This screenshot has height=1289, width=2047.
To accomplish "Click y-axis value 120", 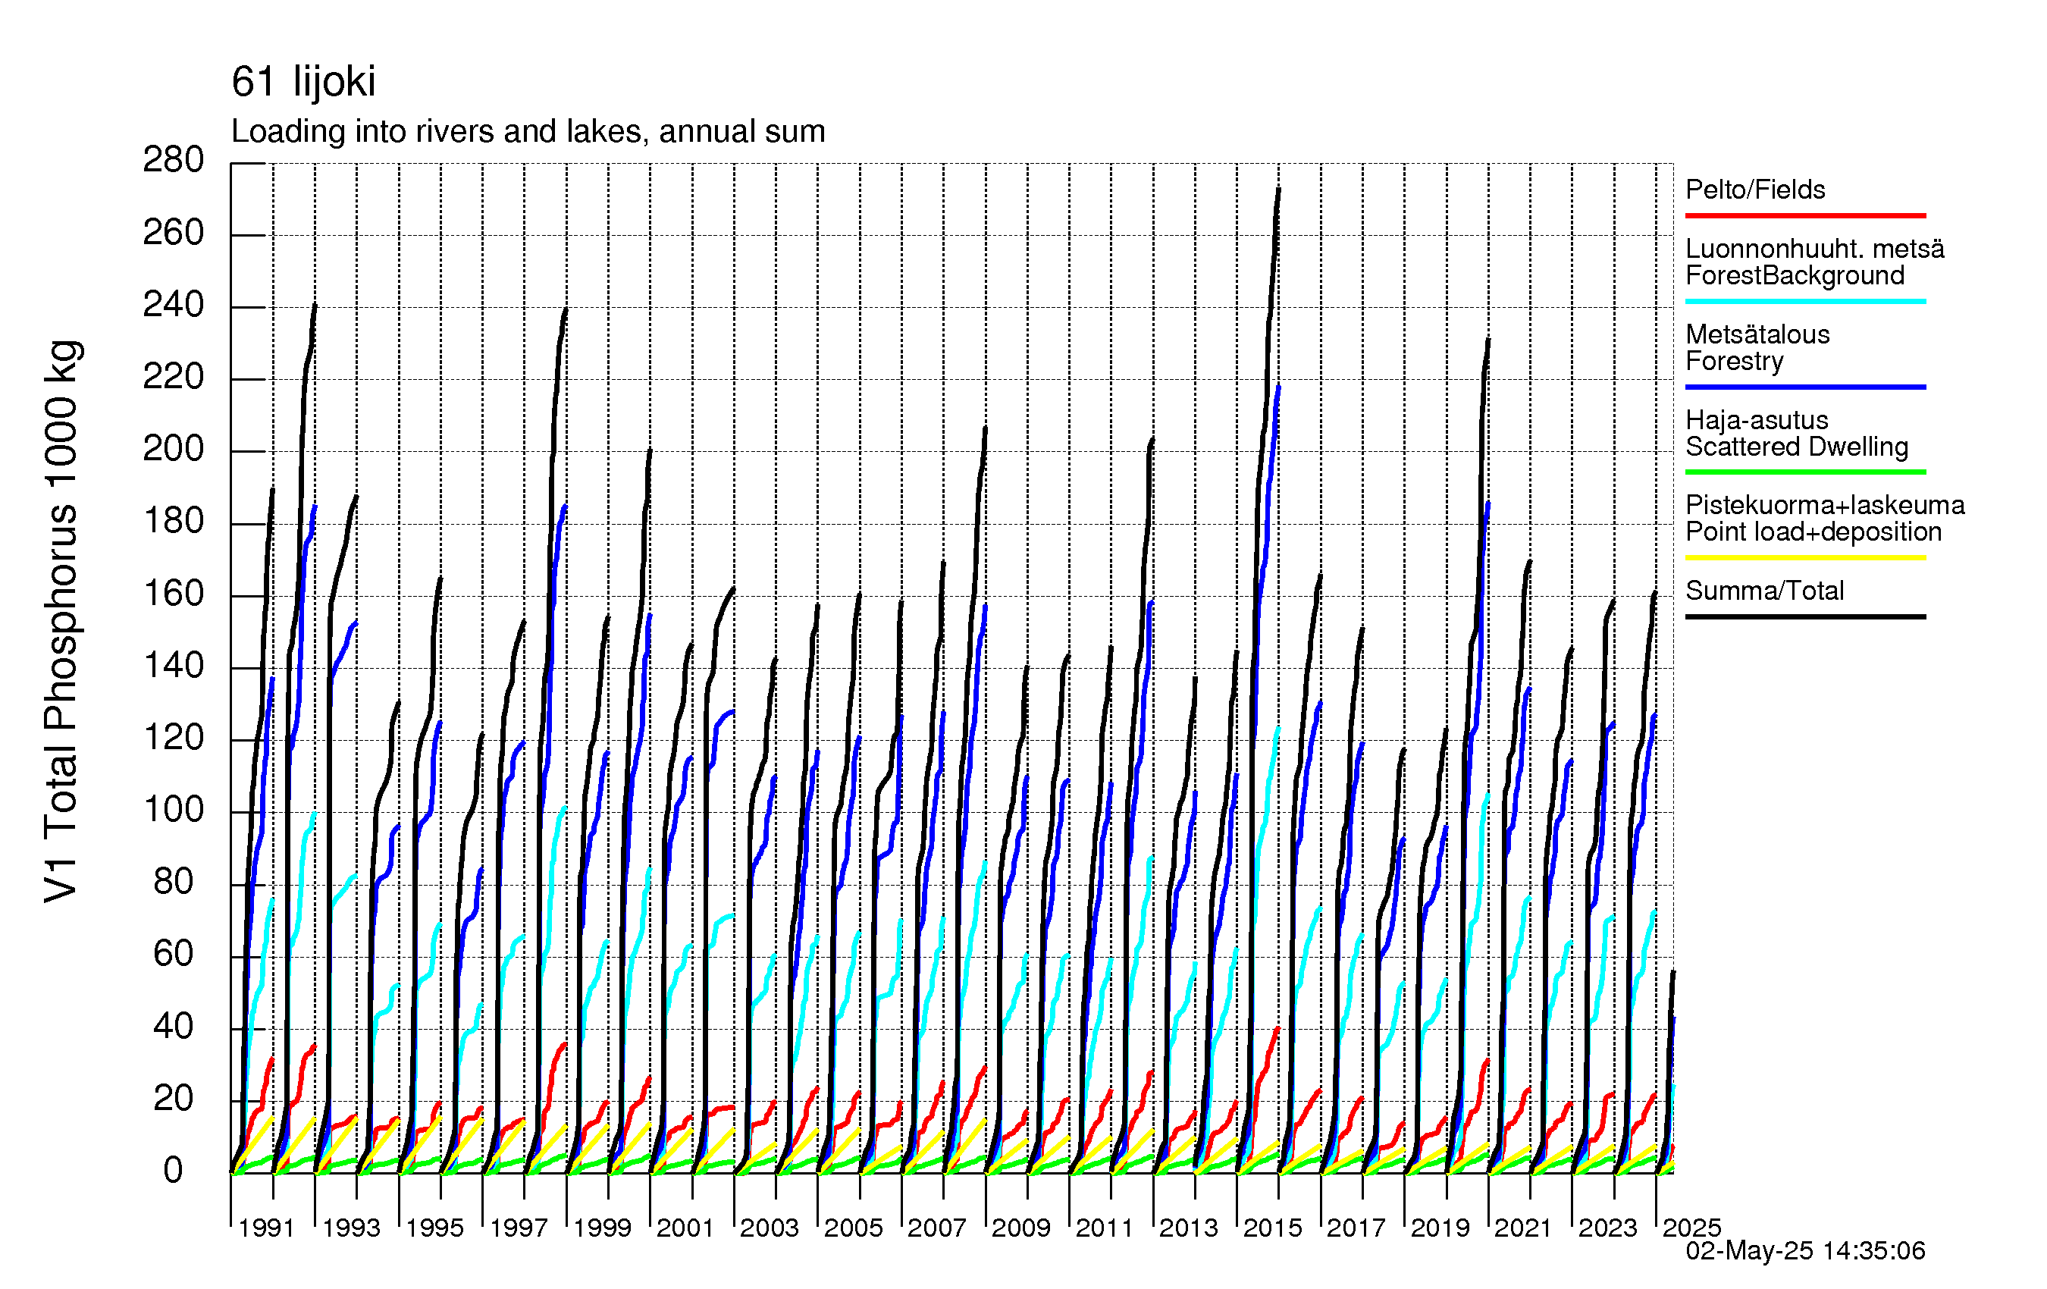I will pyautogui.click(x=174, y=737).
